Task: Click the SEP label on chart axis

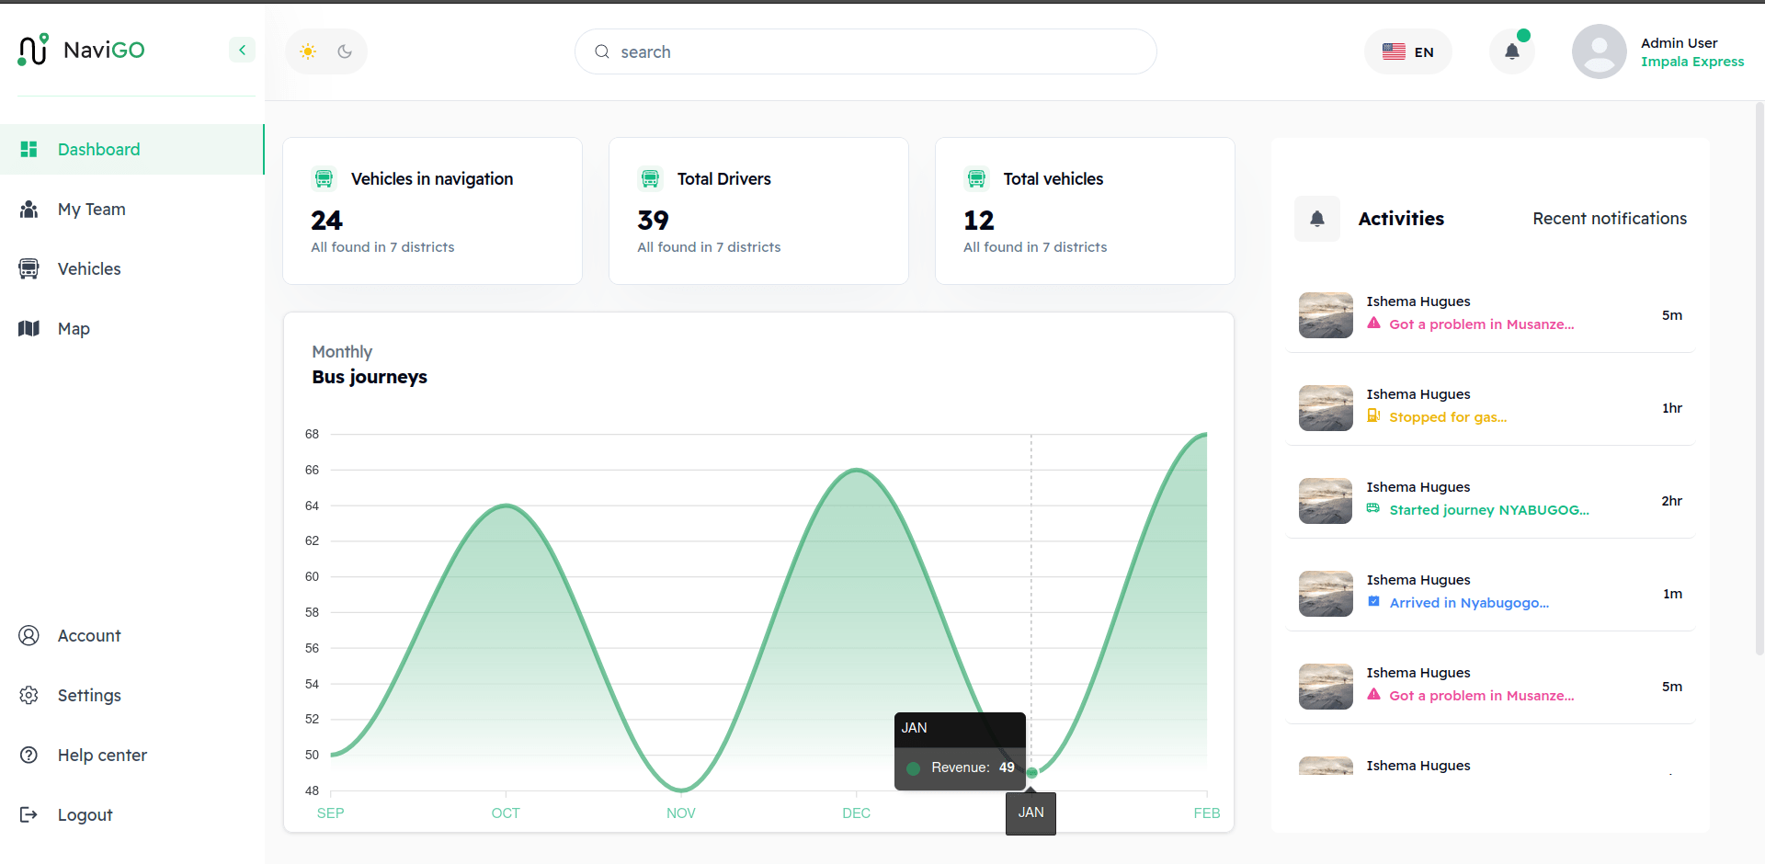Action: pos(330,813)
